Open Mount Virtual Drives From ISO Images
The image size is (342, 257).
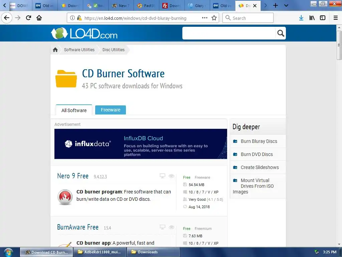[x=253, y=186]
